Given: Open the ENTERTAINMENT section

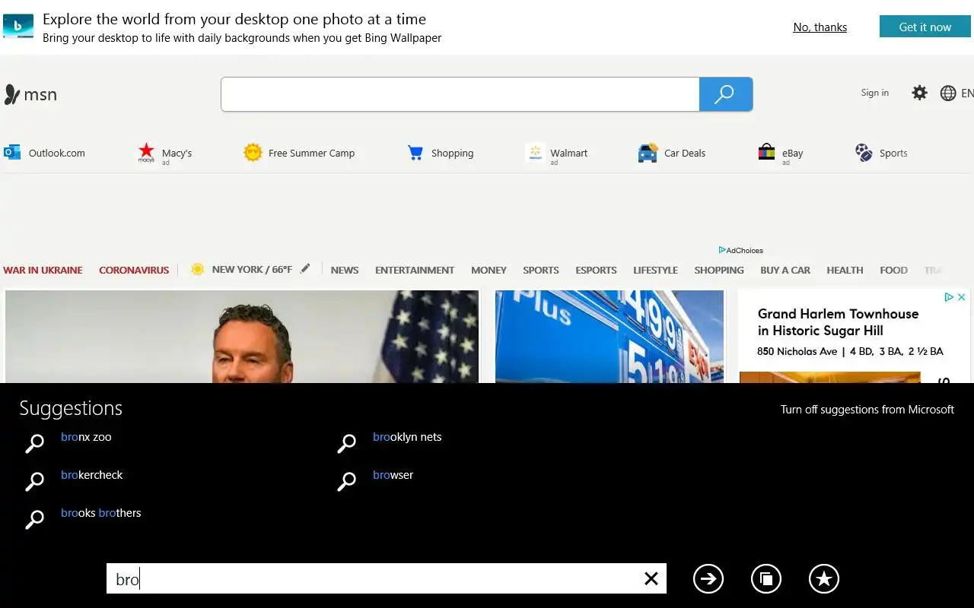Looking at the screenshot, I should [415, 270].
